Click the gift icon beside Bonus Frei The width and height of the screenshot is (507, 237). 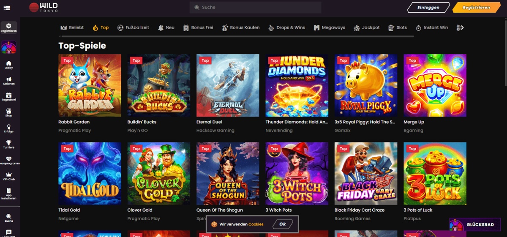[186, 28]
